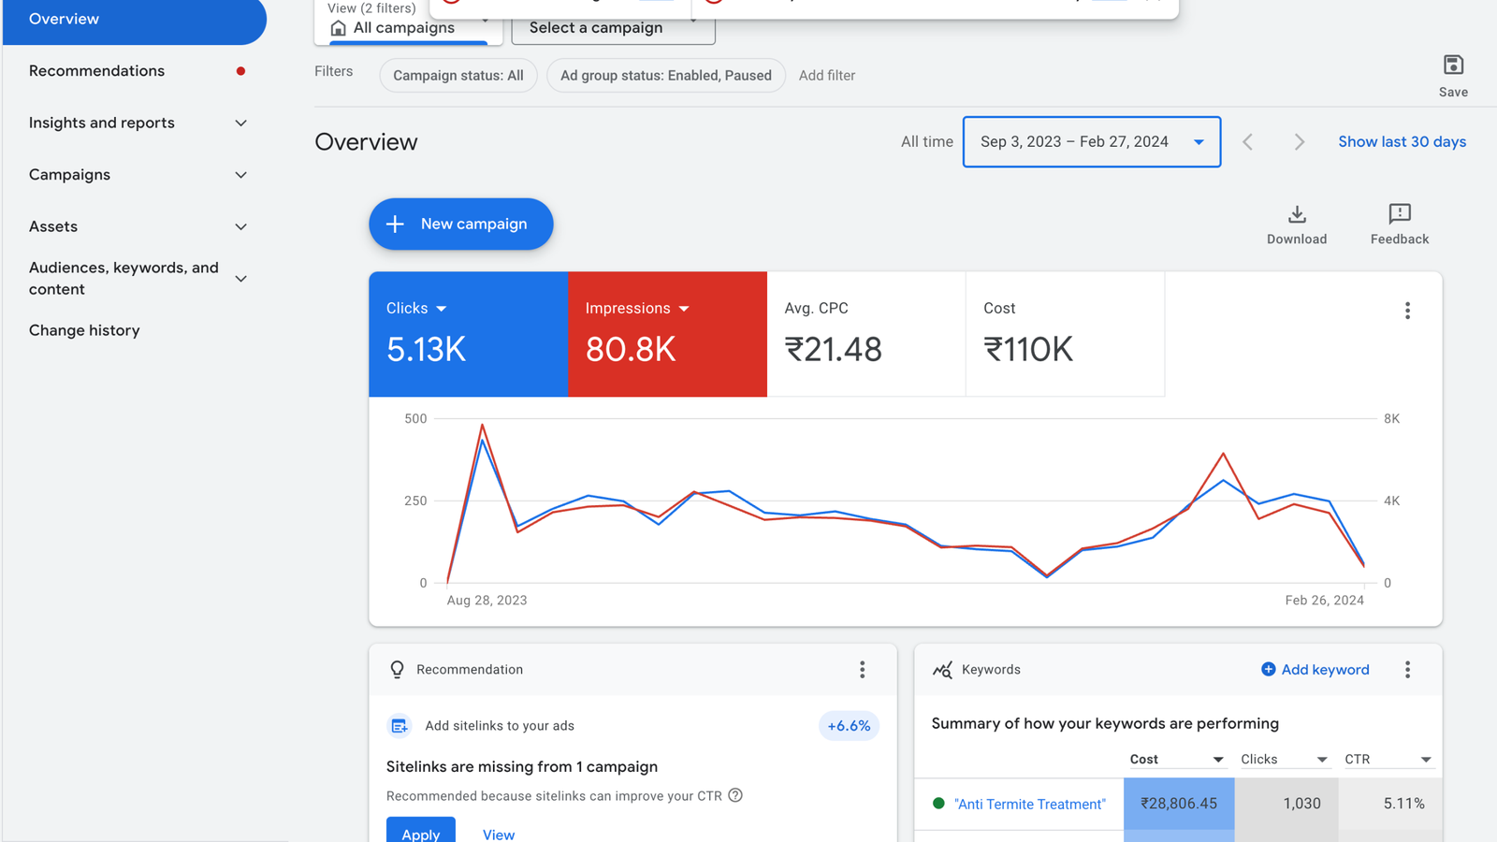Open Recommendations in sidebar
Image resolution: width=1497 pixels, height=842 pixels.
tap(96, 71)
